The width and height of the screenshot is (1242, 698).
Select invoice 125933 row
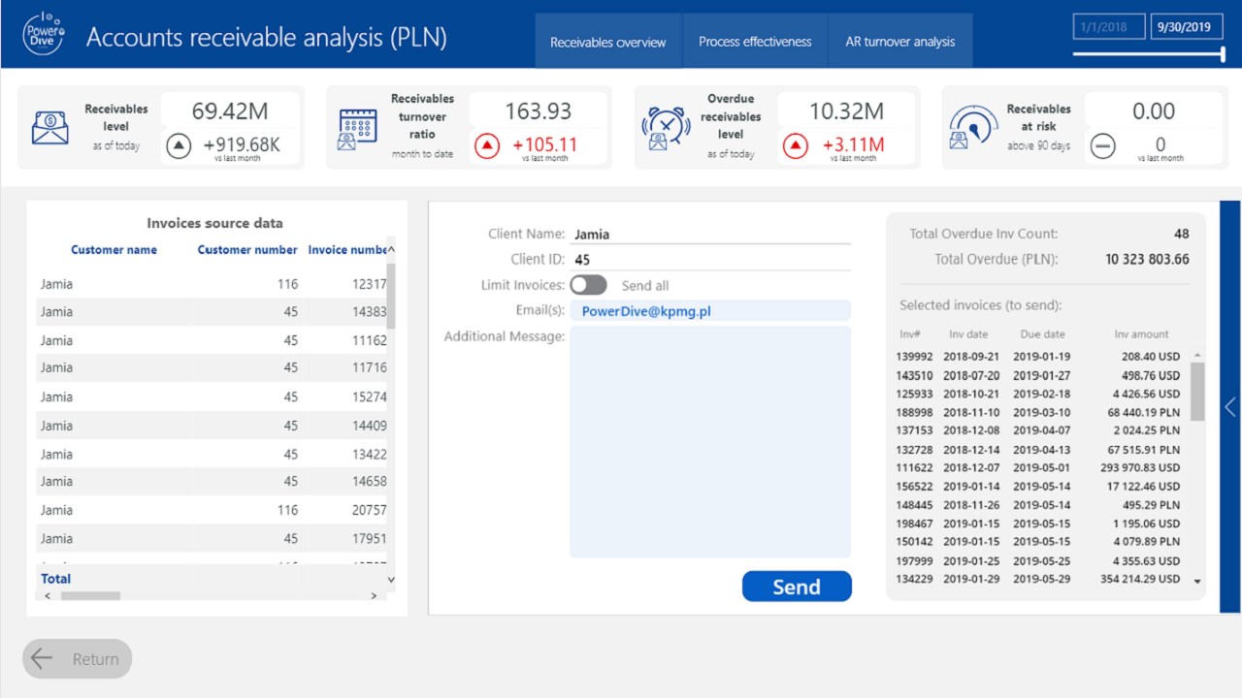pyautogui.click(x=1038, y=394)
